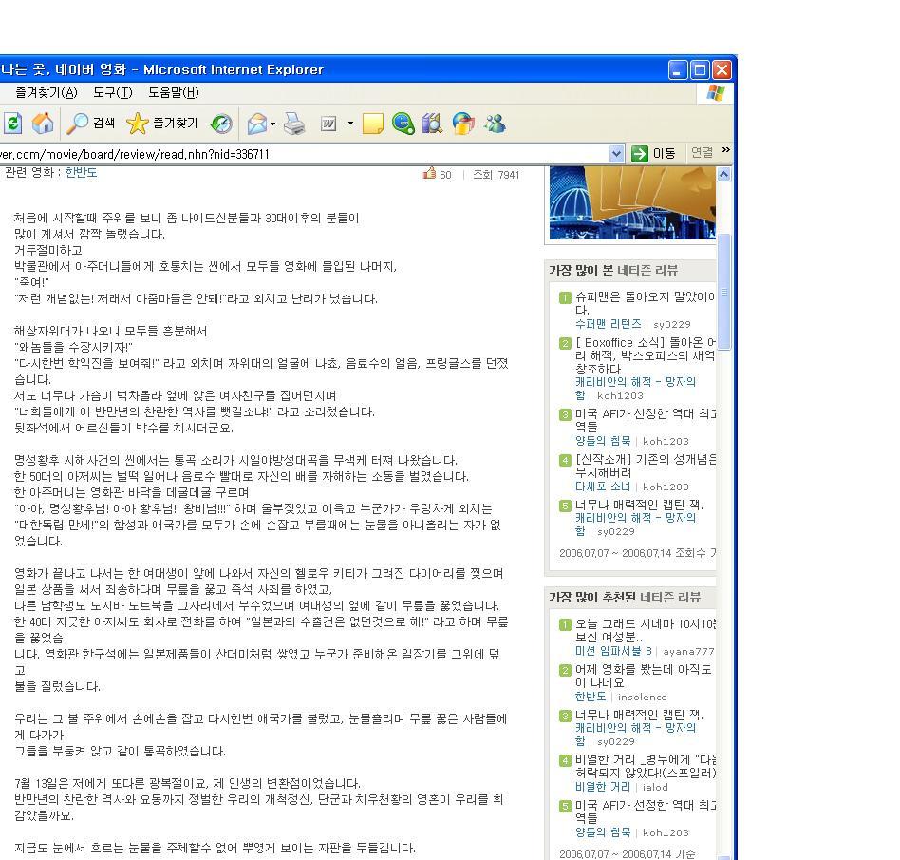Open the Research books icon

432,123
